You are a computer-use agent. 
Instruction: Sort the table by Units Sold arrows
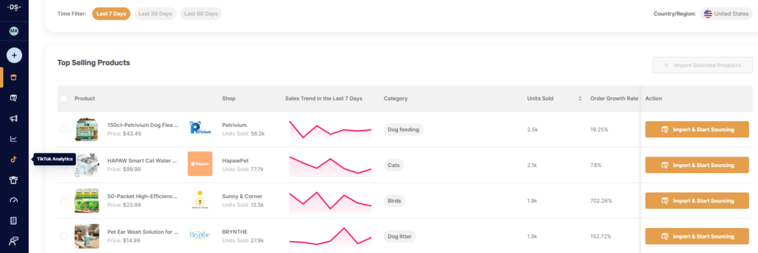(580, 98)
